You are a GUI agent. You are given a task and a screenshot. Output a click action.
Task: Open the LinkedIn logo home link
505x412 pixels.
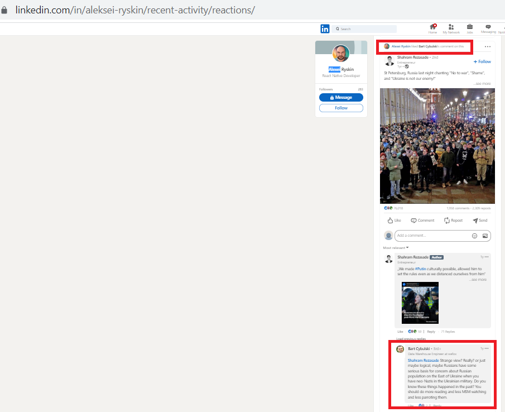click(x=325, y=28)
